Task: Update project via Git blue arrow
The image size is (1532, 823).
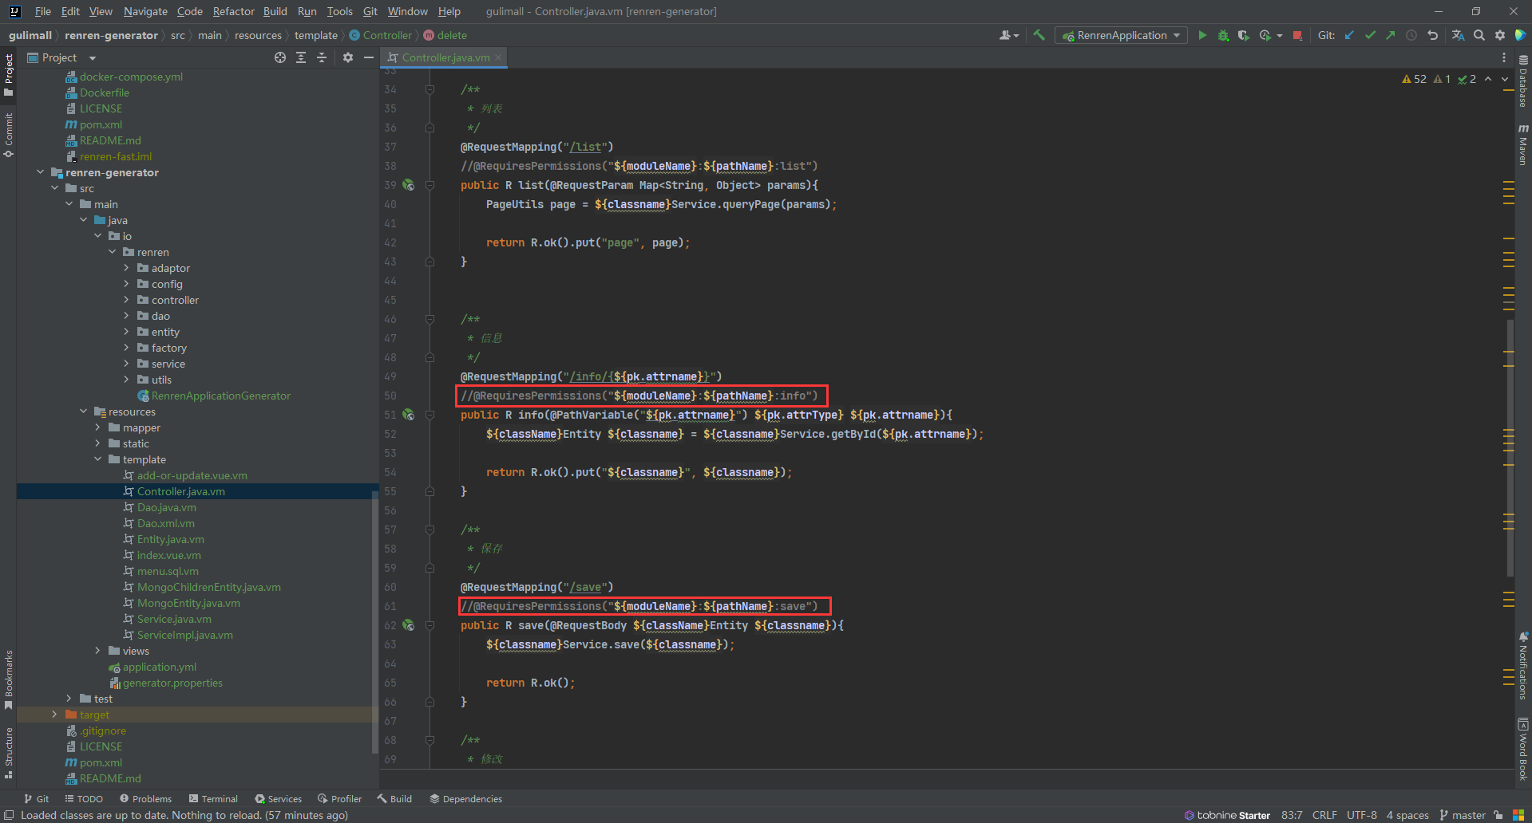Action: tap(1349, 35)
